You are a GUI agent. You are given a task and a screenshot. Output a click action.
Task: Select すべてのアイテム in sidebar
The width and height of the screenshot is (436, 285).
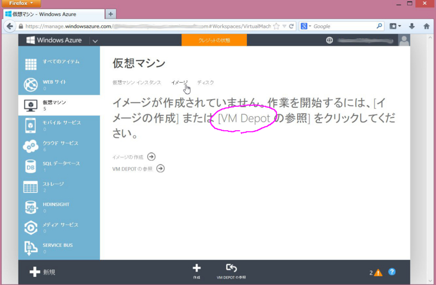coord(61,62)
